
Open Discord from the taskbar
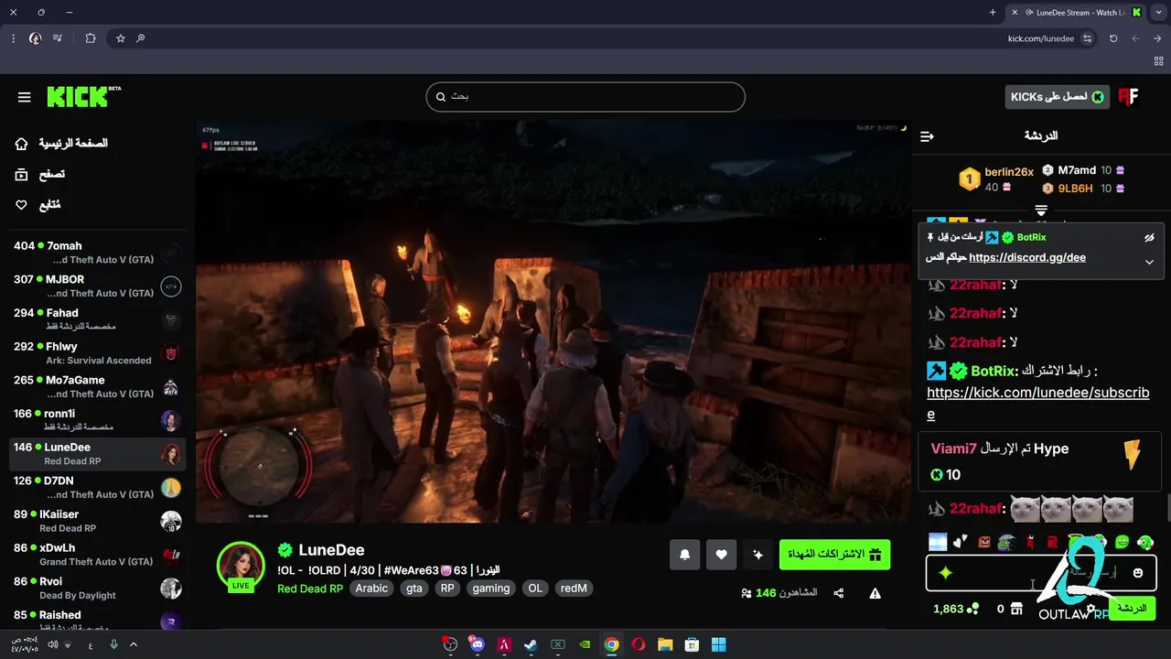(x=477, y=644)
